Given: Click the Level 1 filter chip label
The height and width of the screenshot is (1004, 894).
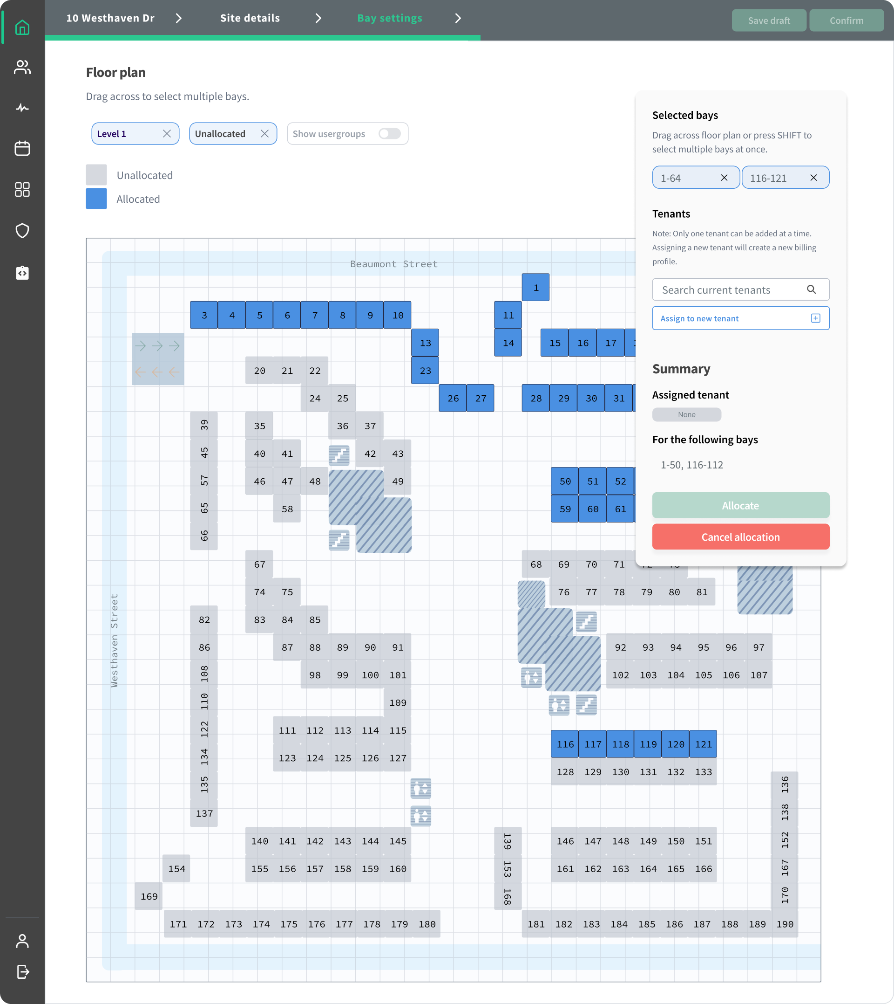Looking at the screenshot, I should click(111, 134).
